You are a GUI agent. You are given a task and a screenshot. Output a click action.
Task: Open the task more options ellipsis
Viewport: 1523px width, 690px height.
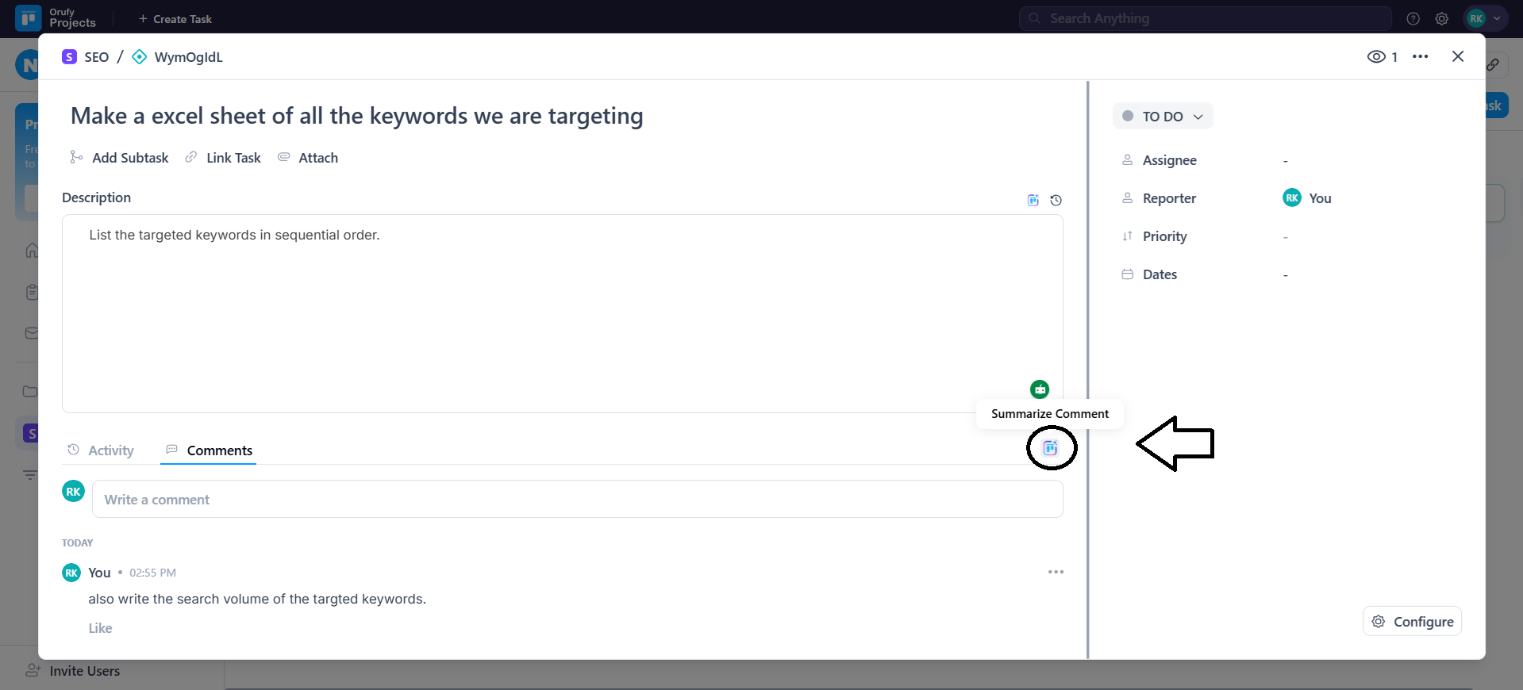tap(1420, 56)
